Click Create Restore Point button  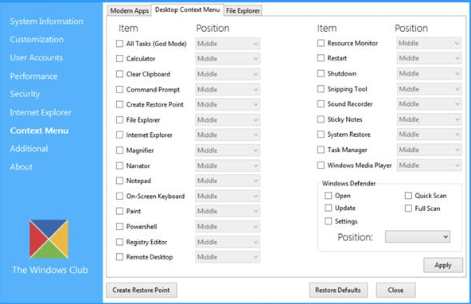point(141,290)
